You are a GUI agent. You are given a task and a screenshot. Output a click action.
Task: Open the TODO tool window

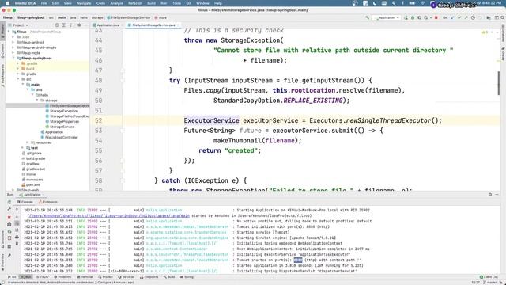pos(43,277)
